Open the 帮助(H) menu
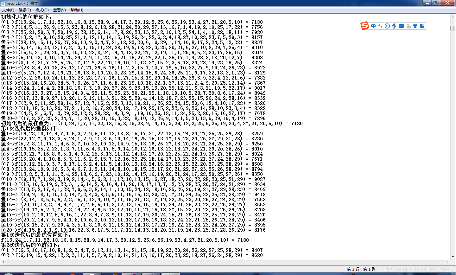This screenshot has width=456, height=275. pyautogui.click(x=77, y=10)
